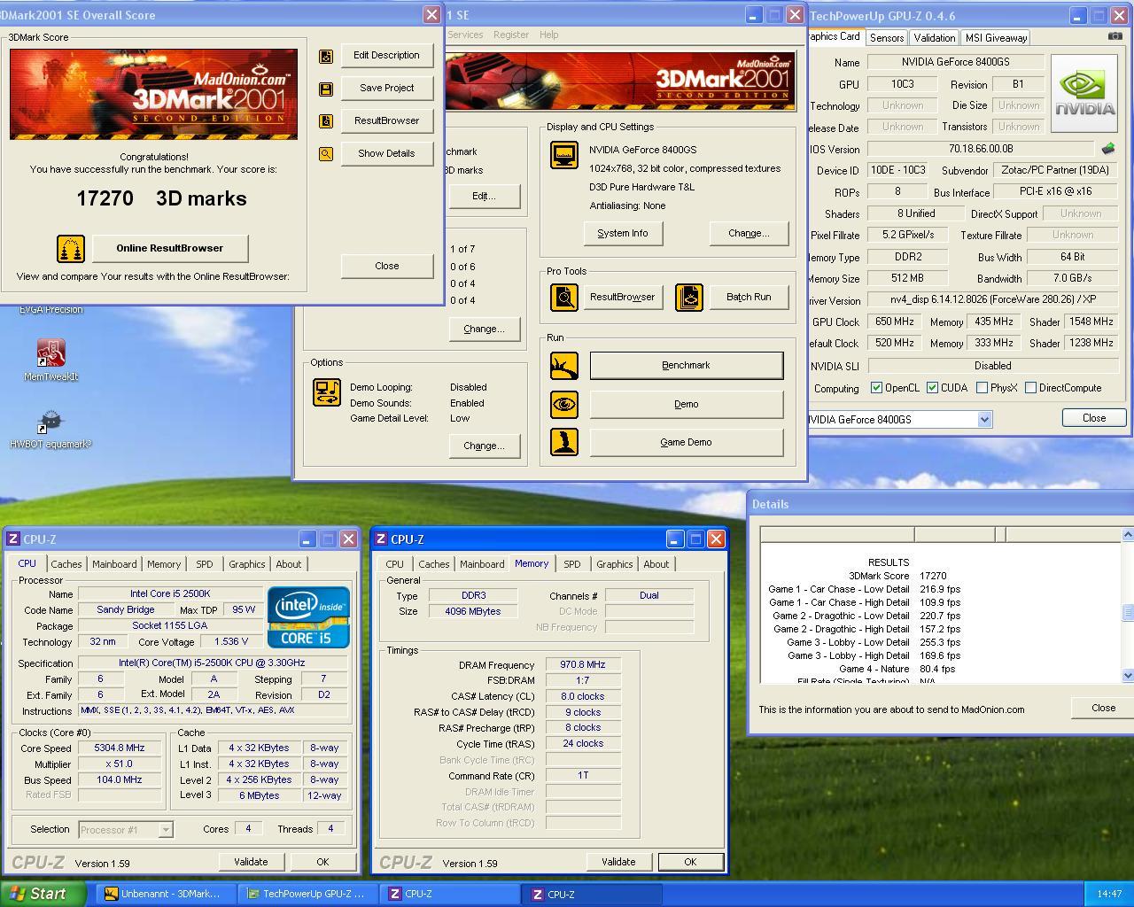This screenshot has width=1134, height=907.
Task: Click the GPU-Z screenshot camera icon
Action: click(1115, 36)
